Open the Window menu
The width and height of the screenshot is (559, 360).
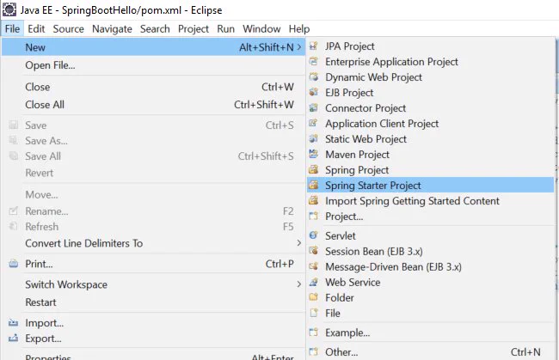click(261, 28)
